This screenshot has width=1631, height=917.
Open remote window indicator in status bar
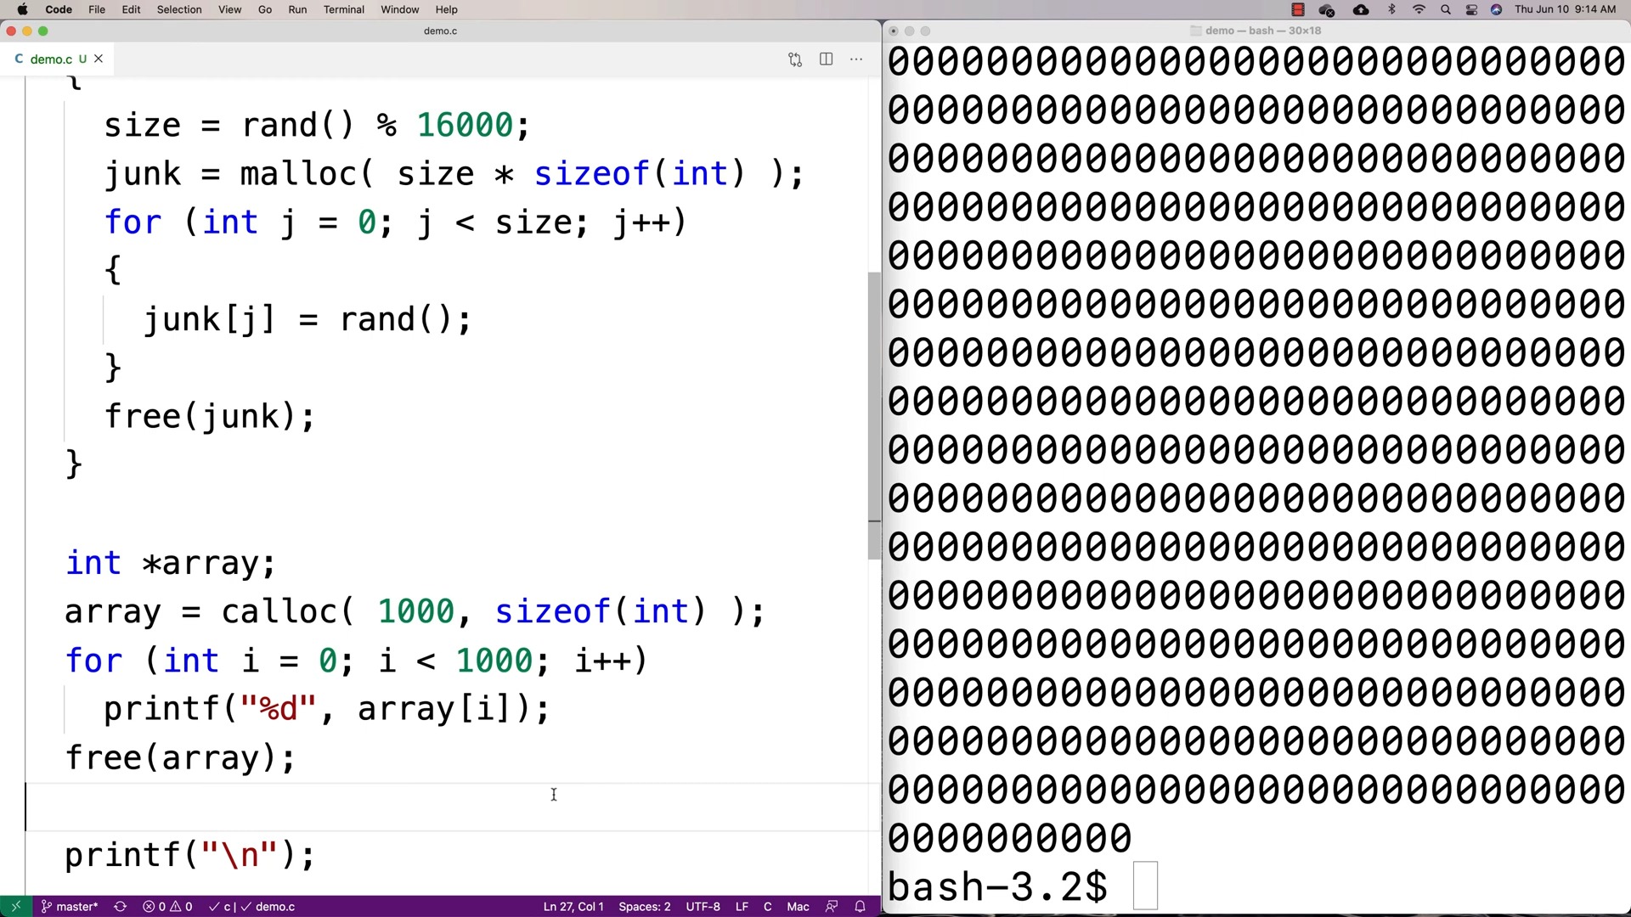click(x=15, y=906)
